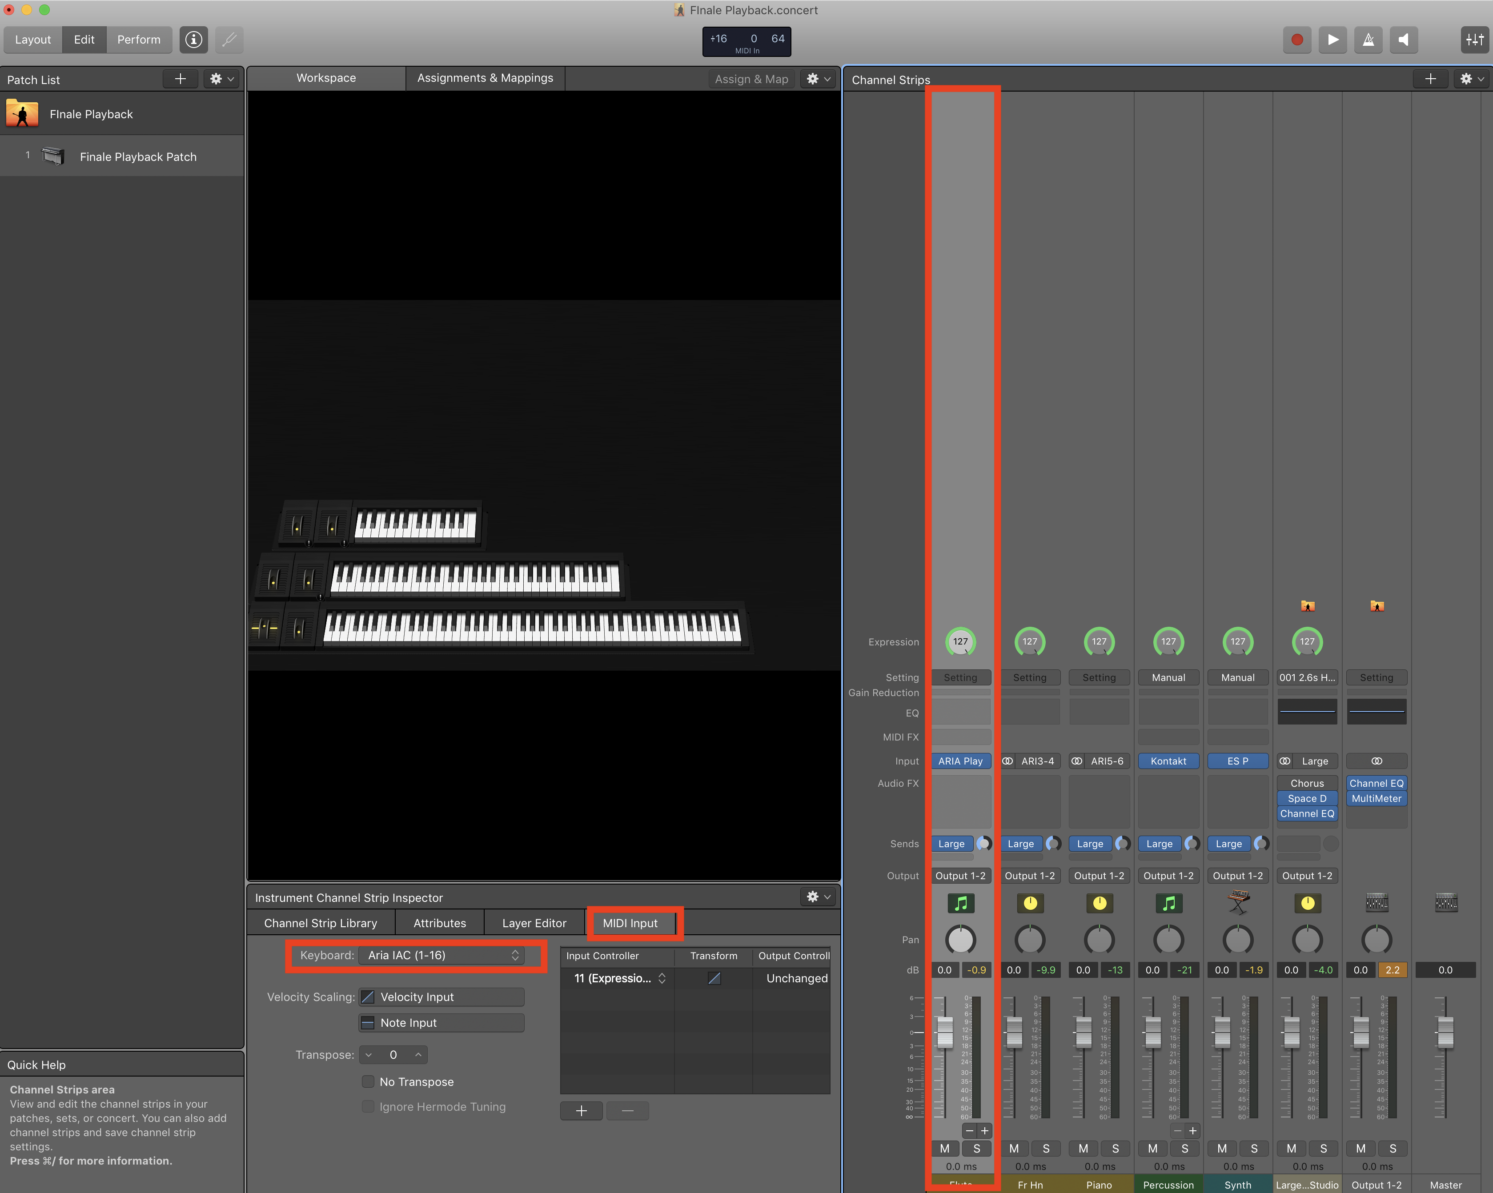Click the Master strip waveform icon
1493x1193 pixels.
pos(1446,902)
